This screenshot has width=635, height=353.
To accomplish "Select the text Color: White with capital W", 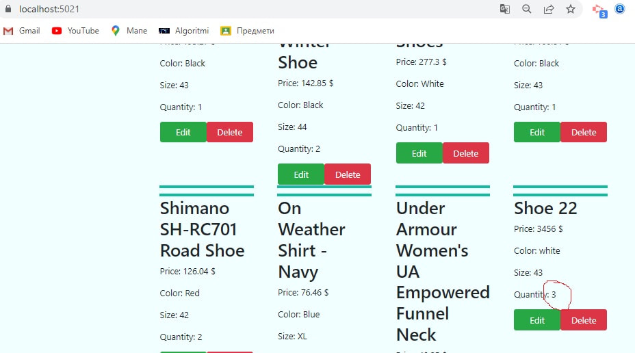I will (x=420, y=83).
